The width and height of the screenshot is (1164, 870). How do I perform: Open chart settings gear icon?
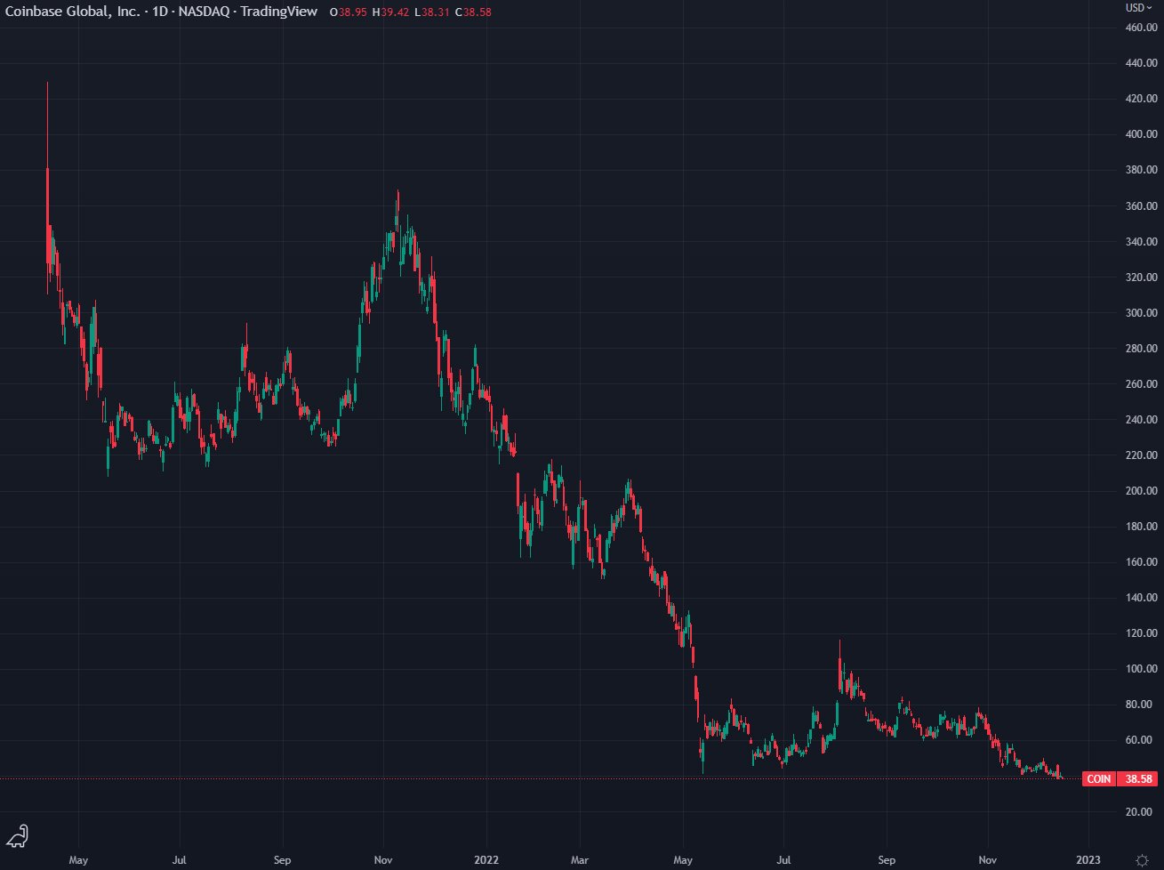(x=1142, y=860)
